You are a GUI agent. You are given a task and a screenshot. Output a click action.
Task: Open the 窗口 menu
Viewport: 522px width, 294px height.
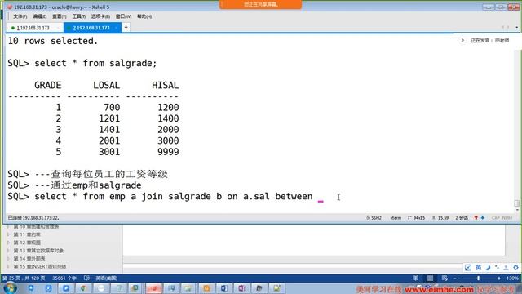123,16
